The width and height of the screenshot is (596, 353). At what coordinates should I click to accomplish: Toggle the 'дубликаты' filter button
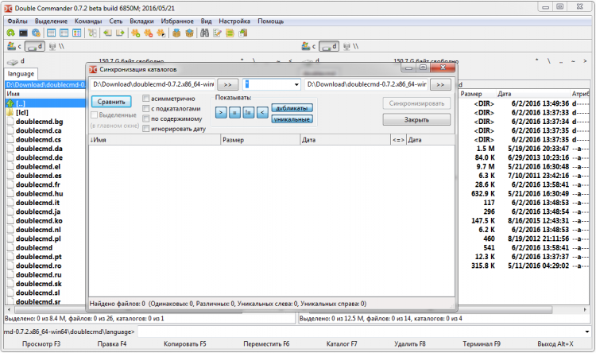(x=292, y=108)
